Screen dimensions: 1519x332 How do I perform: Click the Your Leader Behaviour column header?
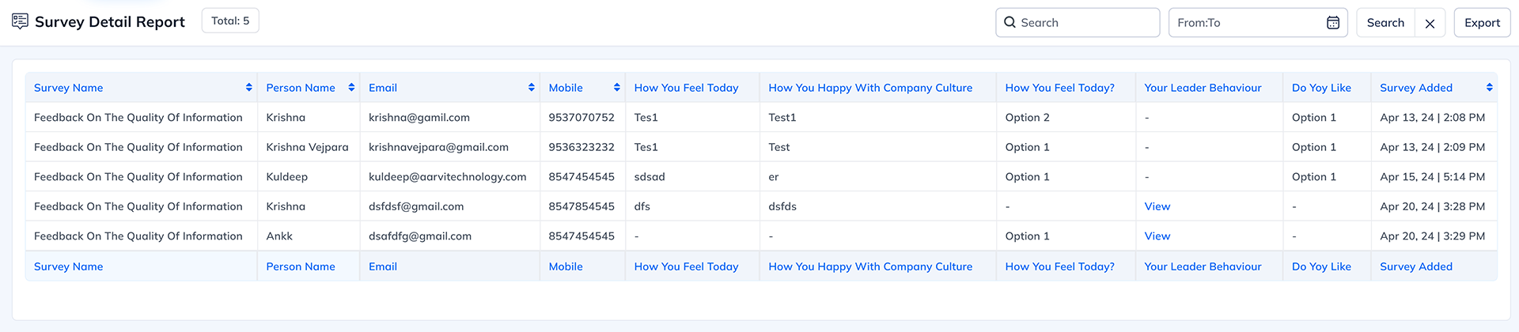pyautogui.click(x=1203, y=88)
